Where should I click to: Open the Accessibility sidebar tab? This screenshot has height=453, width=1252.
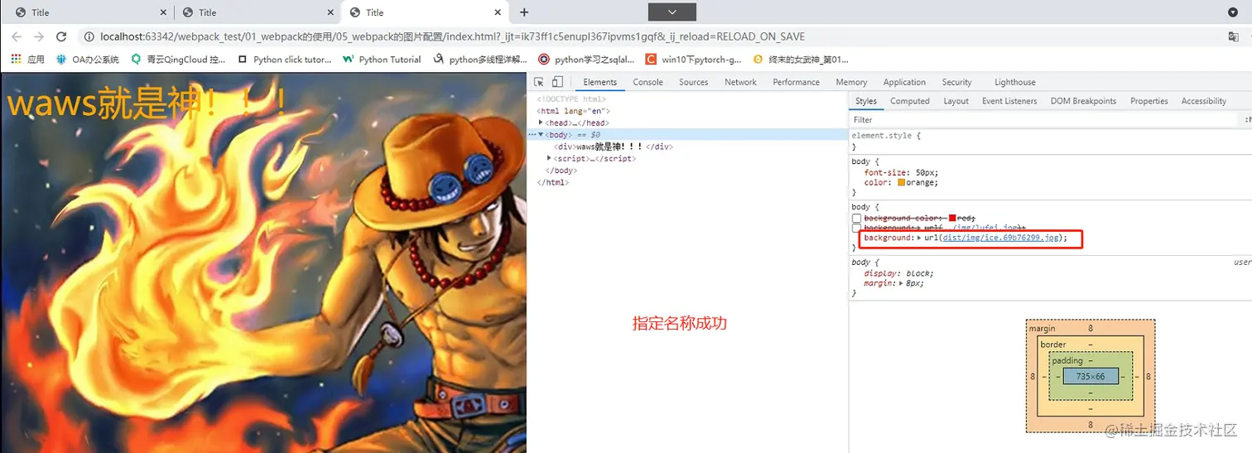pyautogui.click(x=1203, y=101)
